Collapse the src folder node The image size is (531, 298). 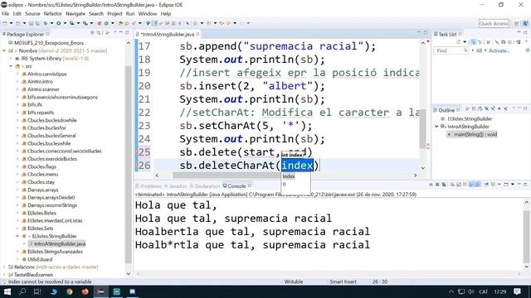(11, 66)
